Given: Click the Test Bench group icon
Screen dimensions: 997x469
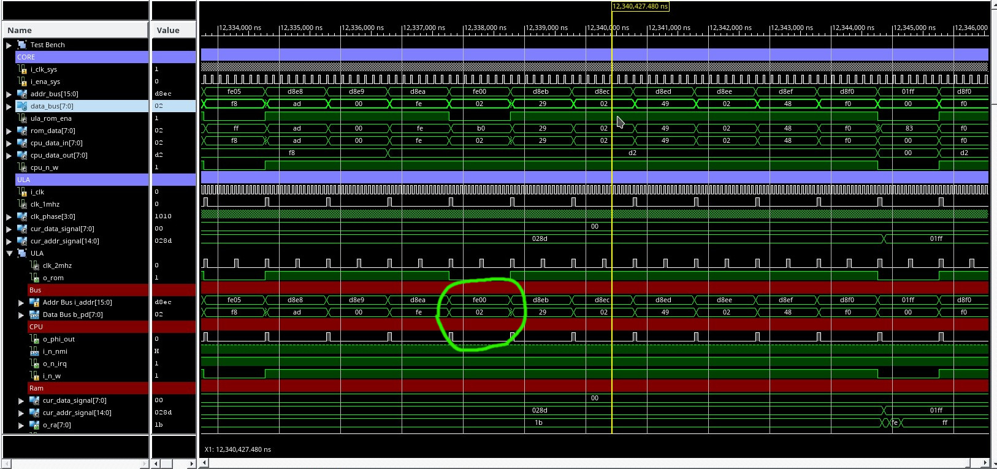Looking at the screenshot, I should tap(22, 45).
